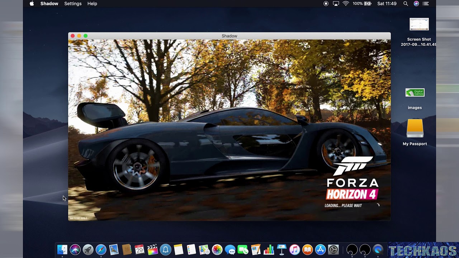Launch FaceTime from the Dock
The width and height of the screenshot is (459, 258).
[x=243, y=249]
